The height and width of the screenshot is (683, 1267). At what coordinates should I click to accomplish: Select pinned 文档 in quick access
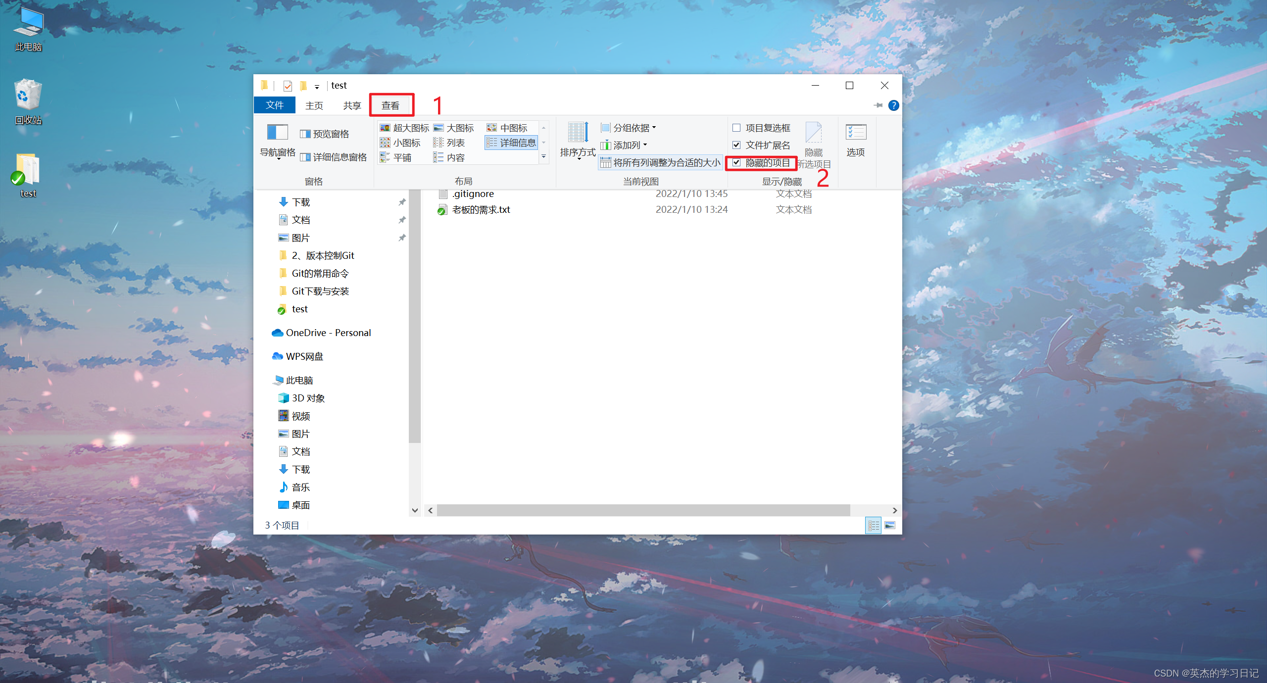pos(294,220)
